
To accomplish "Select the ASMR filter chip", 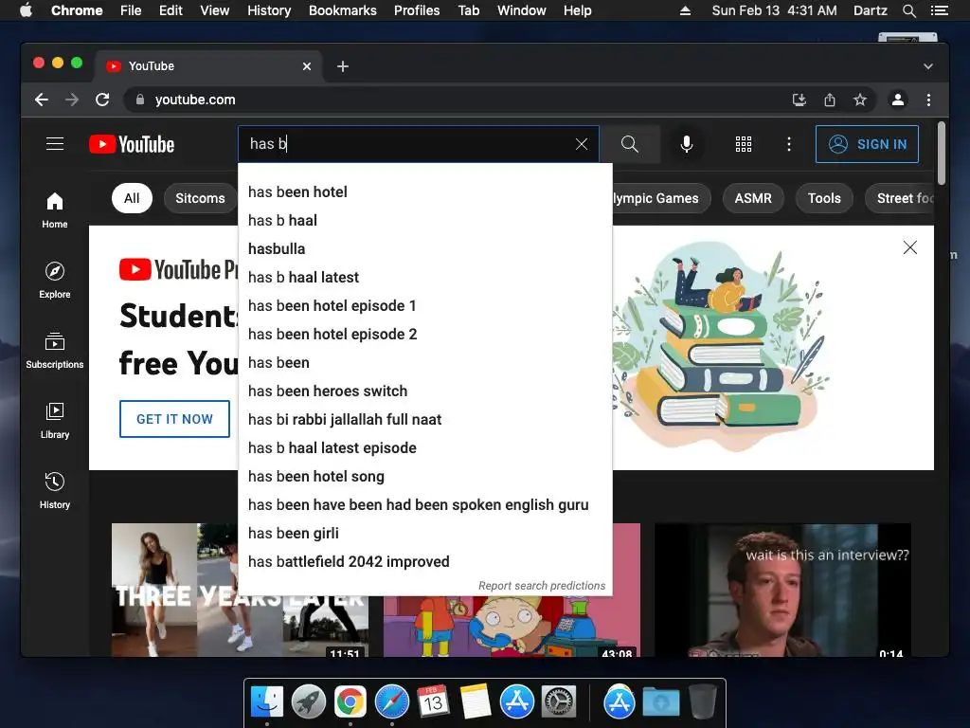I will click(753, 198).
